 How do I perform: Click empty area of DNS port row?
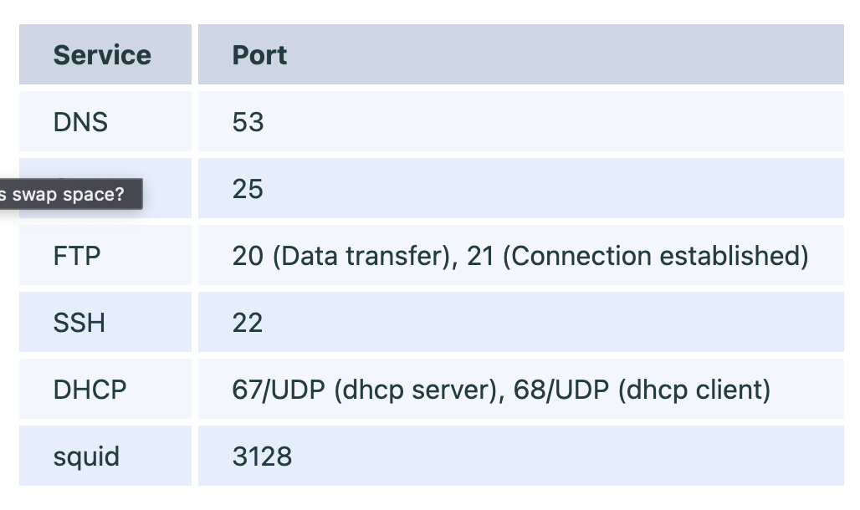(x=549, y=121)
